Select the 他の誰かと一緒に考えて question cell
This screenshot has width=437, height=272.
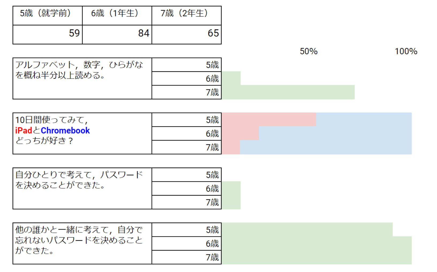pos(82,243)
